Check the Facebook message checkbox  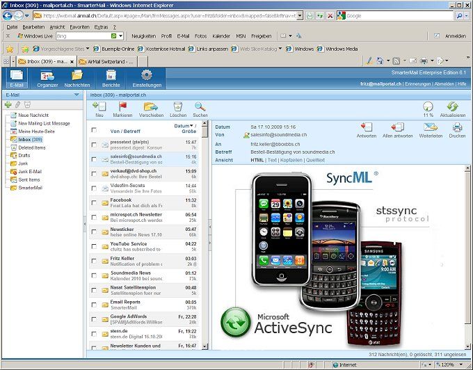pyautogui.click(x=94, y=202)
